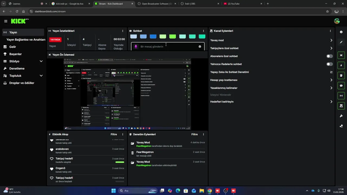Open the hamburger menu beside the Kick logo
Viewport: 347px width, 195px height.
click(6, 21)
